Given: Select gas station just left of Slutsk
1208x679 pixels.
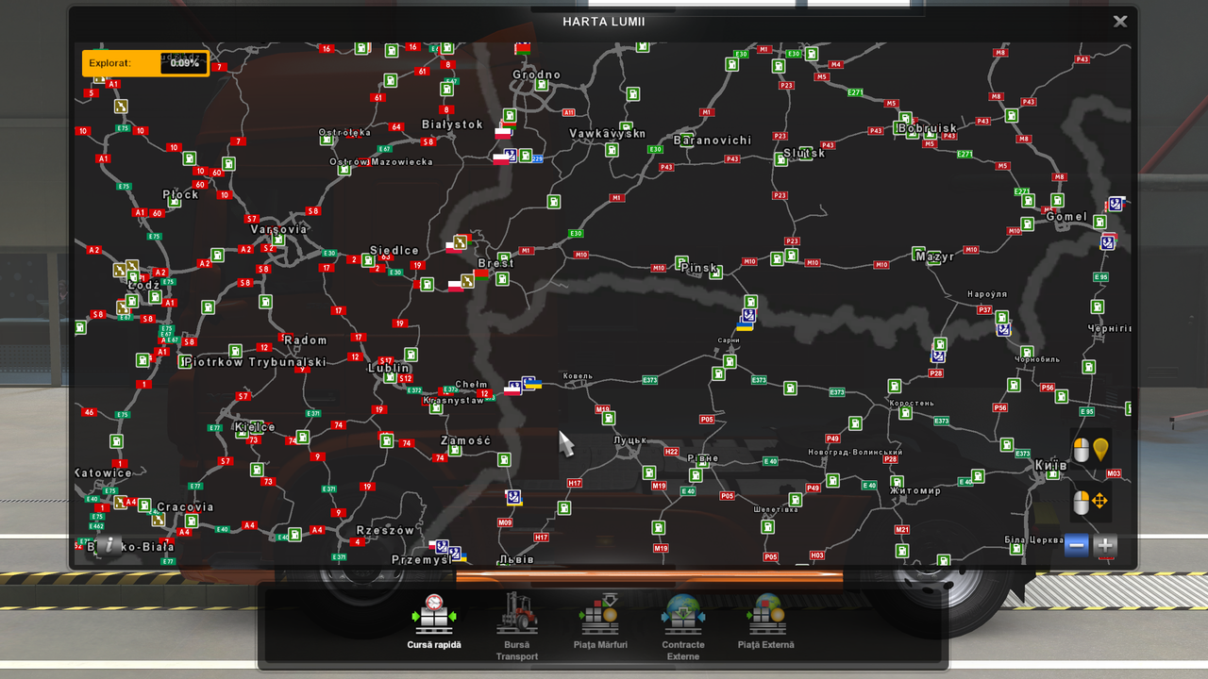Looking at the screenshot, I should point(781,159).
